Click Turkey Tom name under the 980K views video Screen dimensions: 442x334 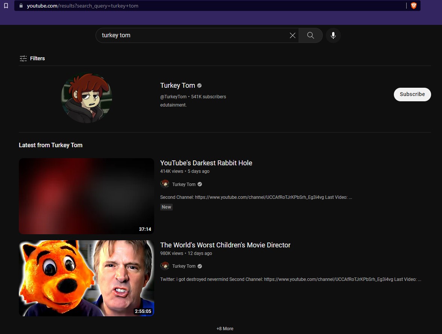pos(184,266)
